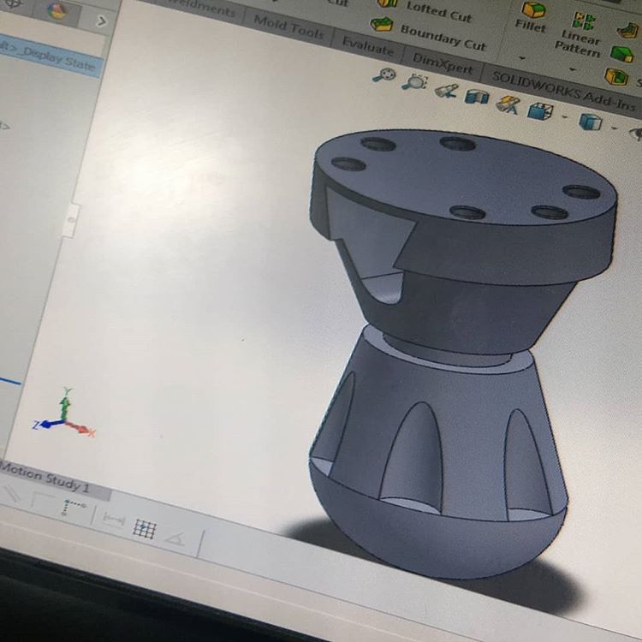Open the SOLIDWORKS Add-Ins tab
The height and width of the screenshot is (642, 642).
[x=562, y=92]
